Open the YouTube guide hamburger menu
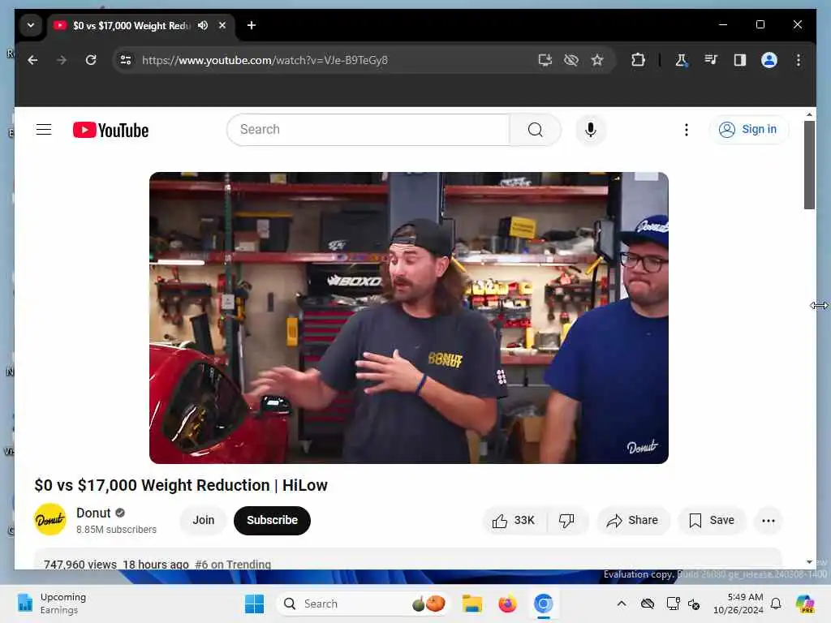 point(44,130)
